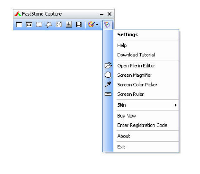Image resolution: width=200 pixels, height=174 pixels.
Task: Close the FastStone Capture window
Action: pos(109,14)
